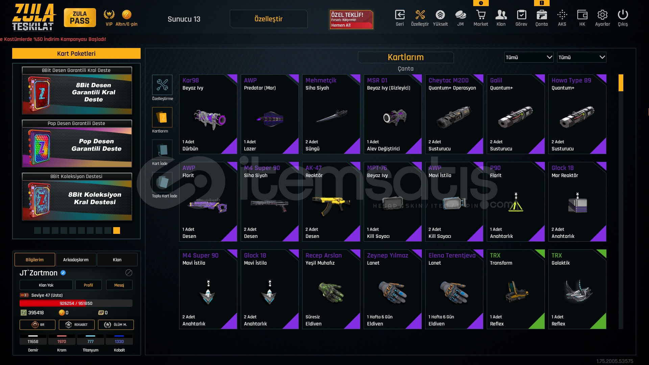The height and width of the screenshot is (365, 649).
Task: Select the first card pack page dot
Action: click(x=38, y=230)
